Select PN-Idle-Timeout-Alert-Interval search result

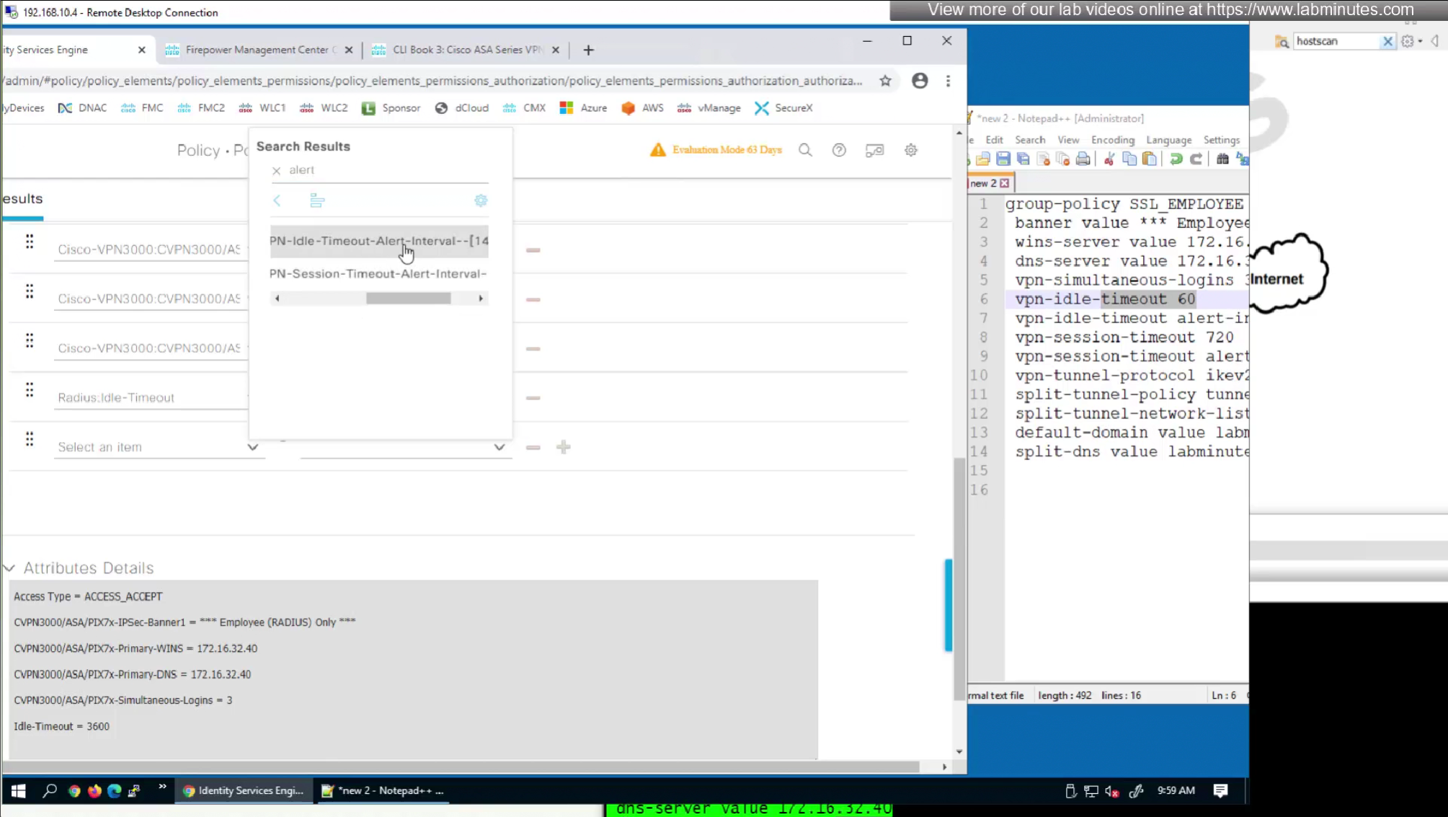pos(379,241)
